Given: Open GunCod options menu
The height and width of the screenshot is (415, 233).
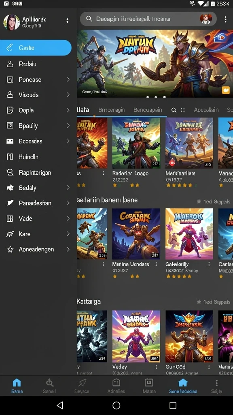Looking at the screenshot, I should tap(209, 367).
